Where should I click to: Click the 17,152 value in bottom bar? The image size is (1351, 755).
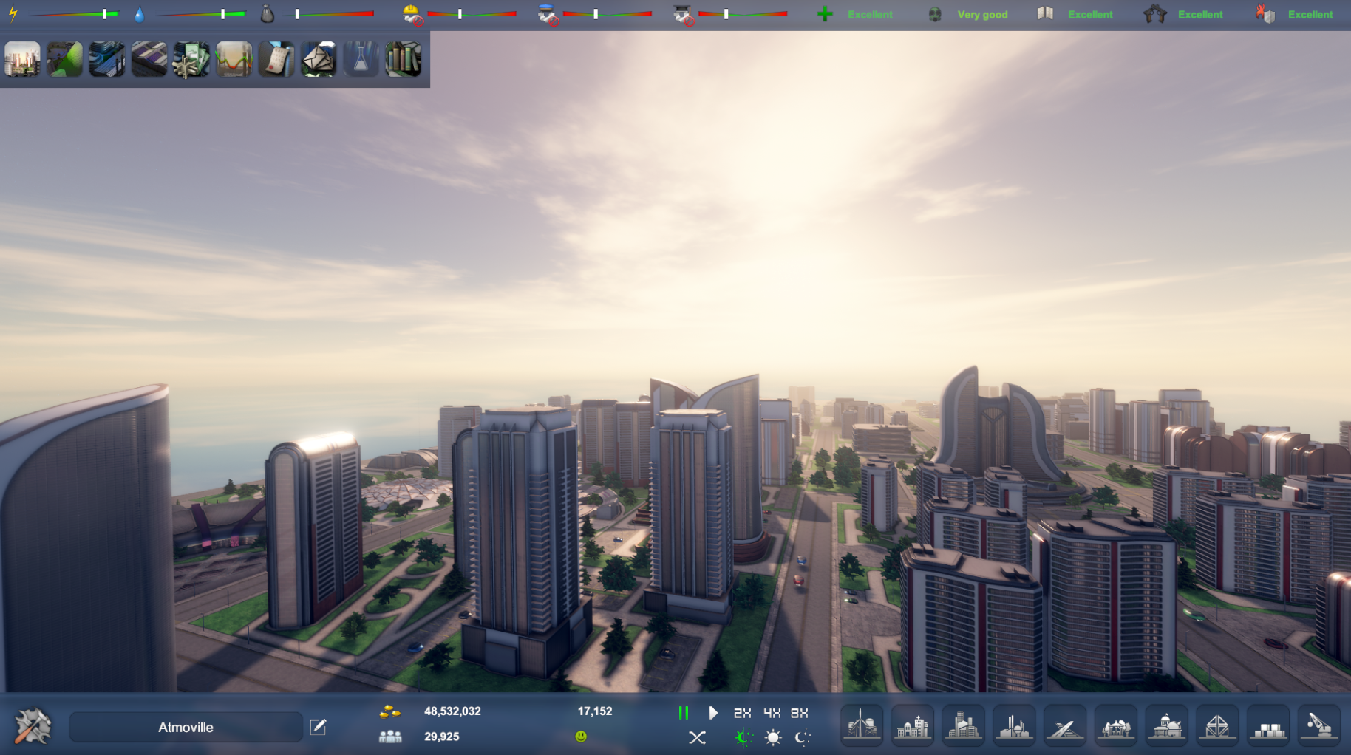coord(595,711)
